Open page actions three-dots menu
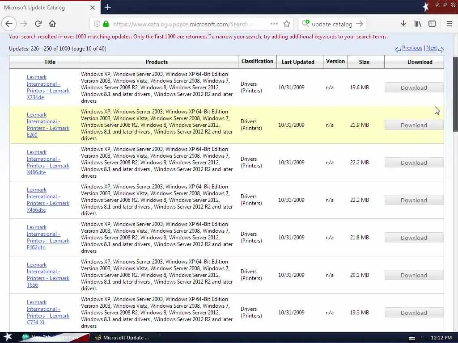The height and width of the screenshot is (343, 458). pos(274,24)
